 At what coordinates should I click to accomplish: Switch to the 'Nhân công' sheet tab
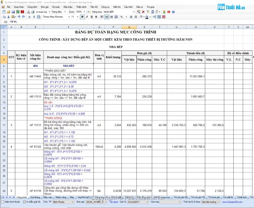tap(61, 197)
